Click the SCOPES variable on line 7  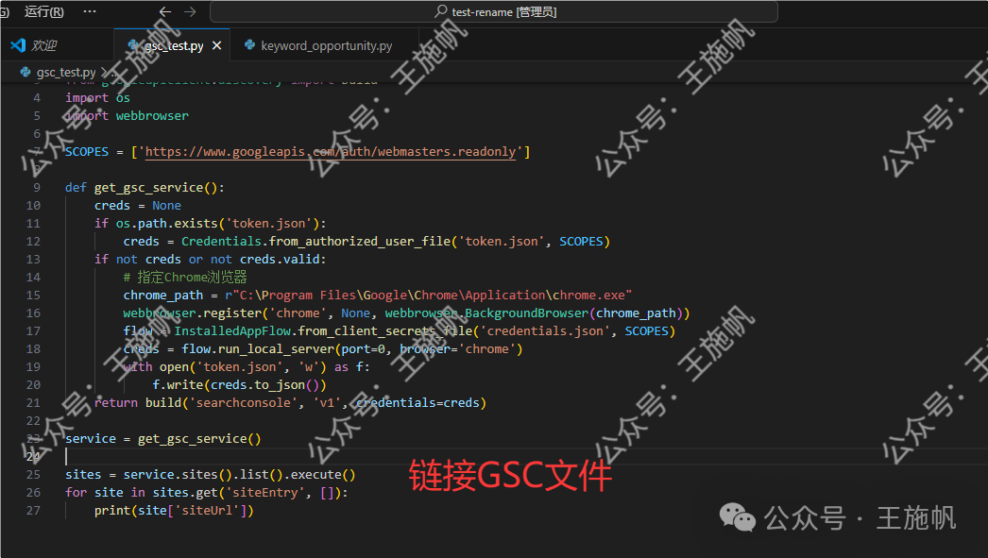87,152
